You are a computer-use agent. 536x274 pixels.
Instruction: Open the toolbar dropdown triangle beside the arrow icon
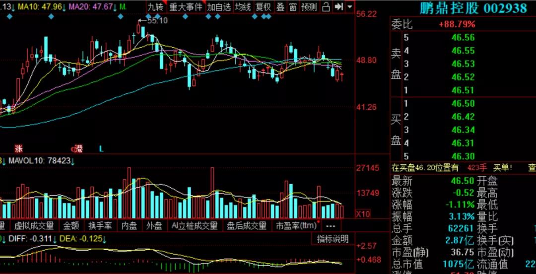click(349, 6)
